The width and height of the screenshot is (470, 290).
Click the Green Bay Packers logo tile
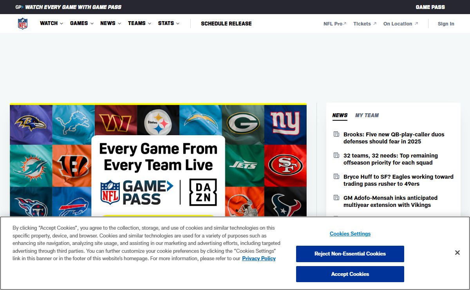(x=243, y=125)
